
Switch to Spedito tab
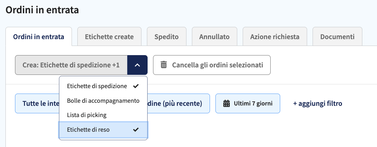coord(167,37)
